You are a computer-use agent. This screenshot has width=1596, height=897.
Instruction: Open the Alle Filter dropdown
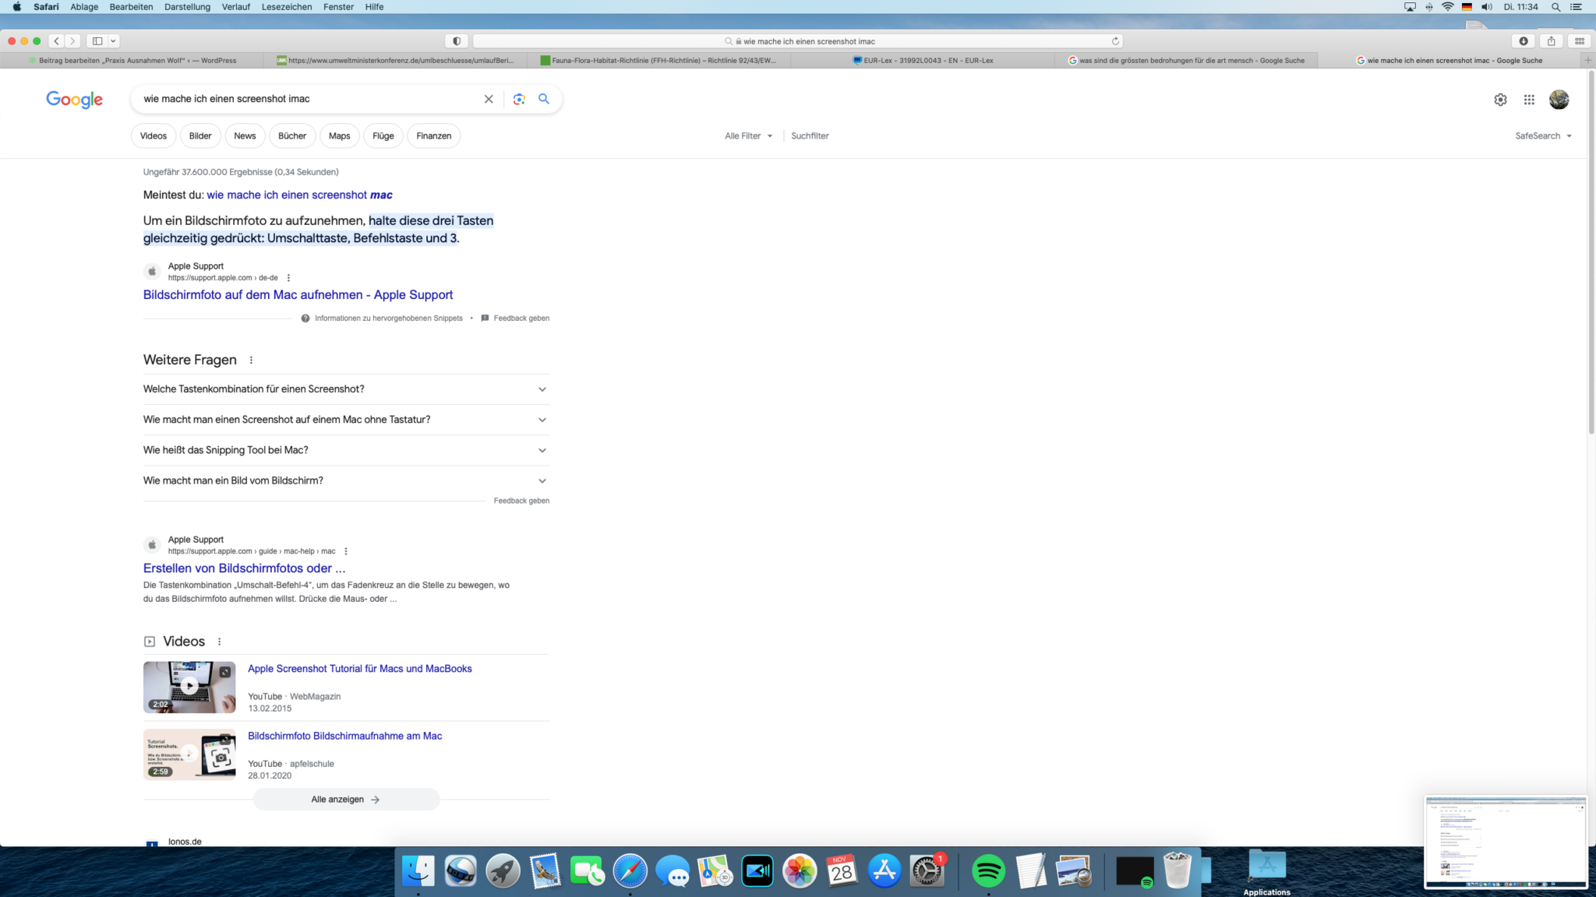(x=748, y=135)
